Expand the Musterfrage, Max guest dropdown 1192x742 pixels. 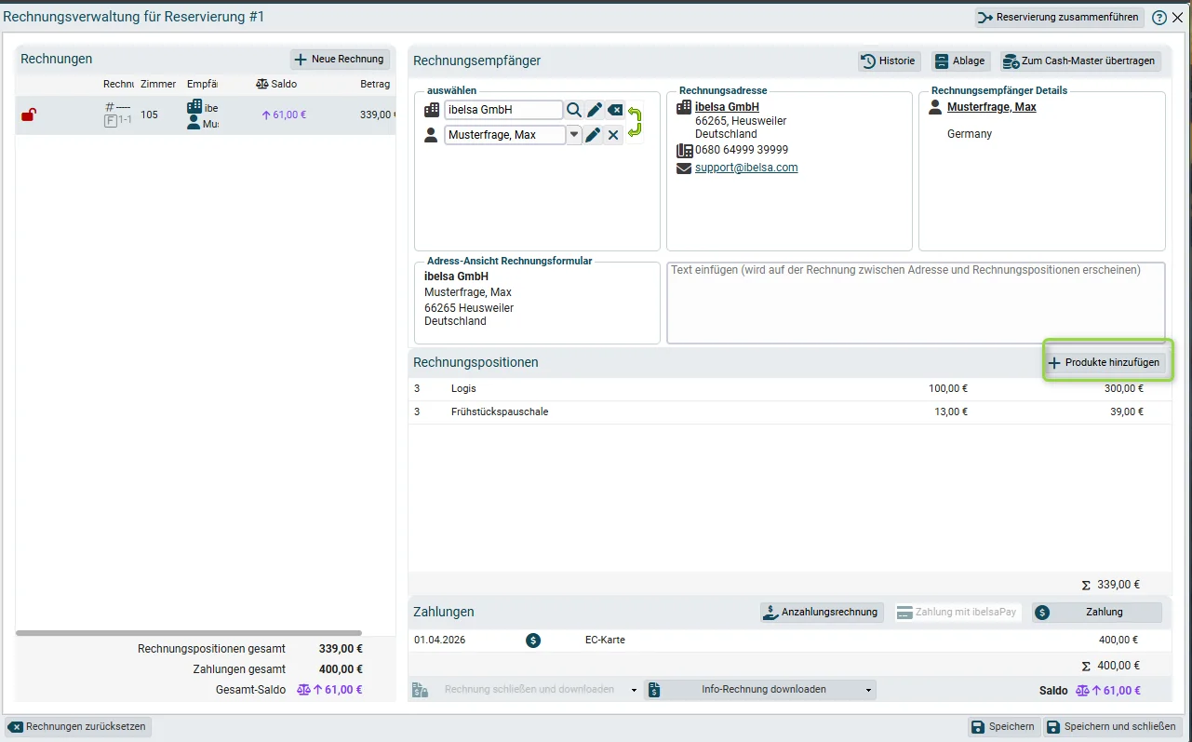pyautogui.click(x=574, y=135)
